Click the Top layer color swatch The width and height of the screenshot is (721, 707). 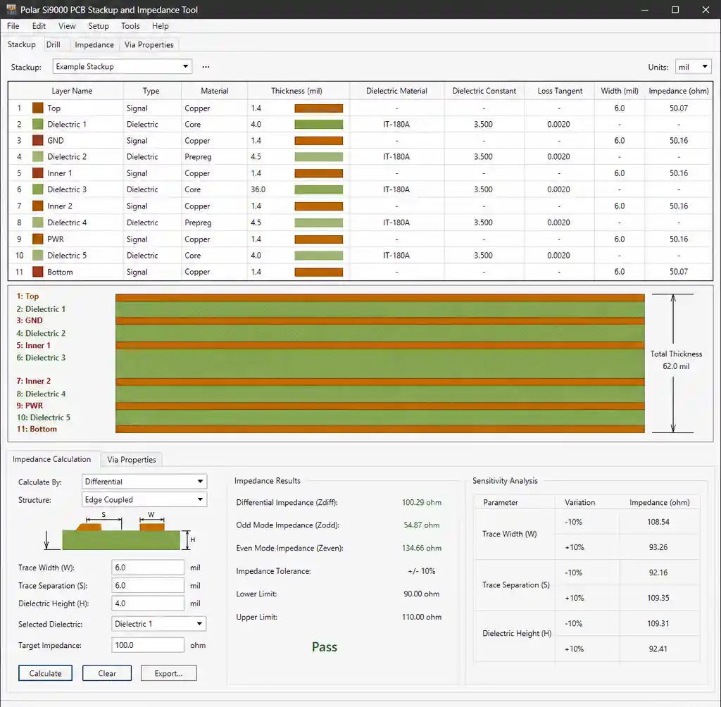[38, 108]
